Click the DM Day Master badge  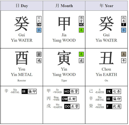click(x=39, y=21)
